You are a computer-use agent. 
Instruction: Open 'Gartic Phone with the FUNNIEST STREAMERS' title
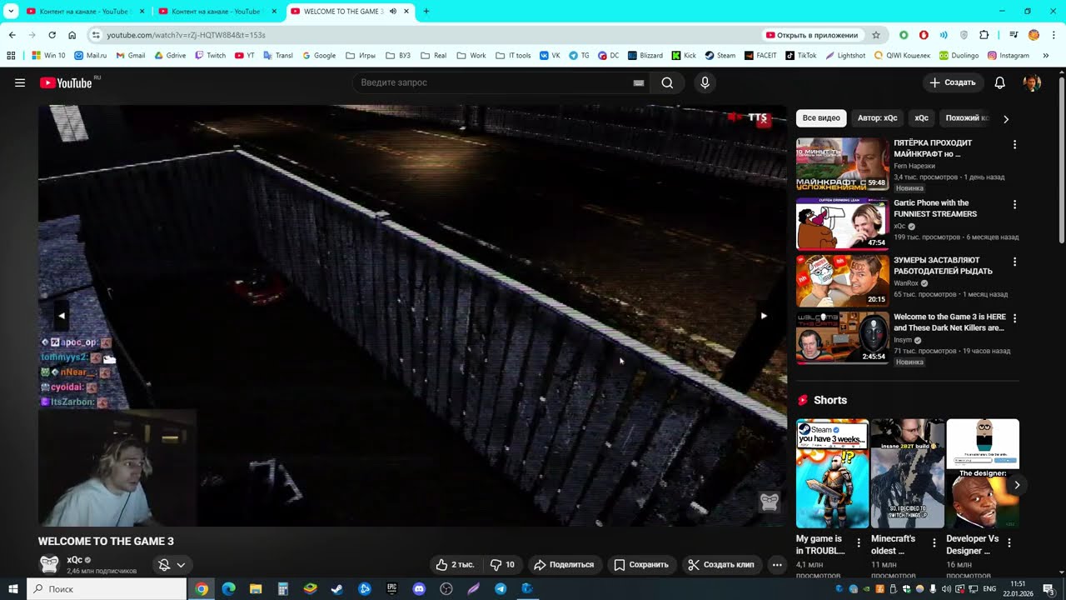(x=935, y=208)
